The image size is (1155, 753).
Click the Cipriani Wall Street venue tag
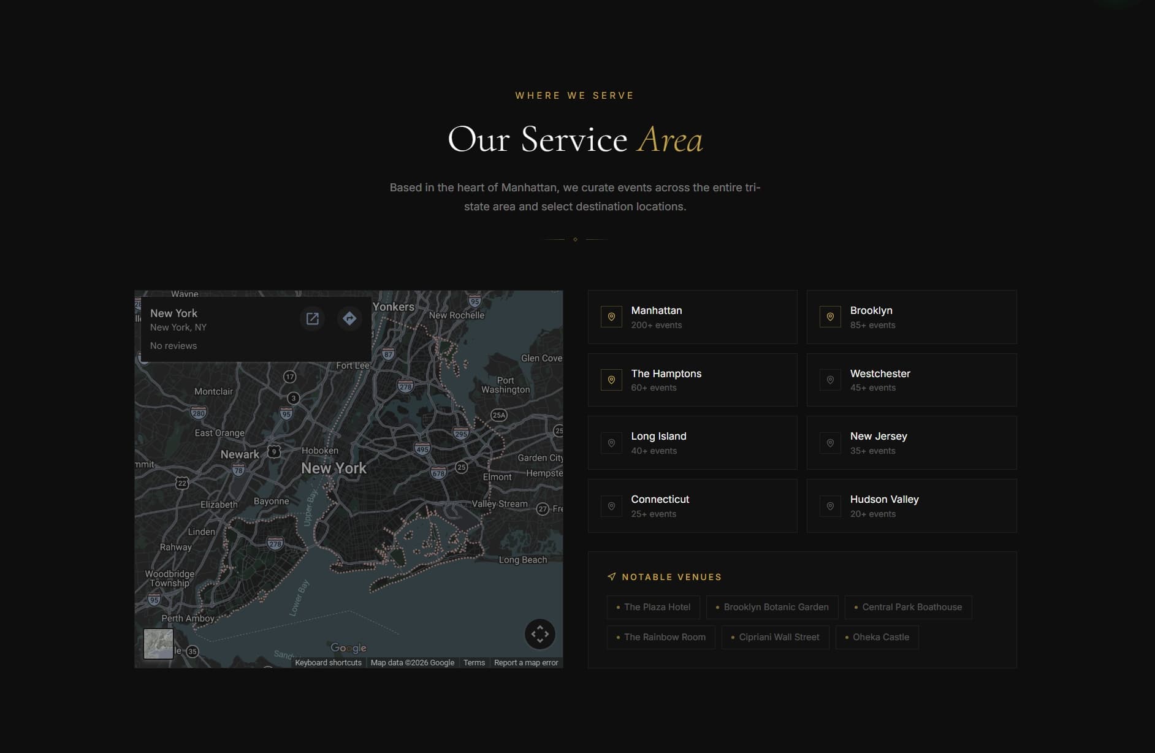coord(775,637)
